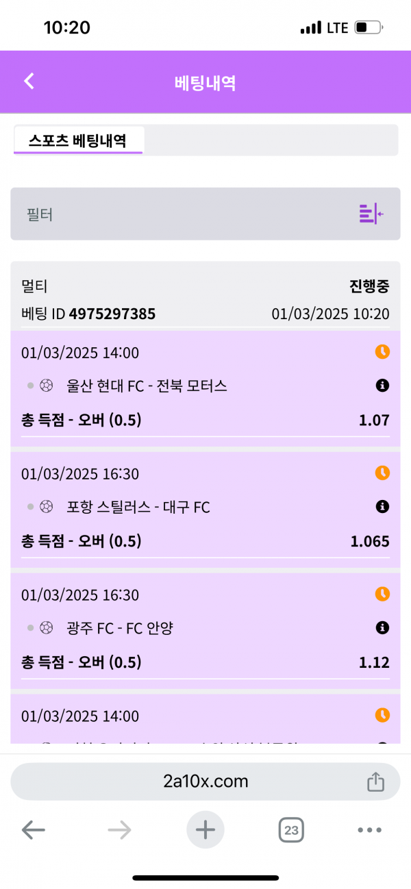
Task: Tap pending clock icon on 울산 현대 bet
Action: [x=382, y=352]
